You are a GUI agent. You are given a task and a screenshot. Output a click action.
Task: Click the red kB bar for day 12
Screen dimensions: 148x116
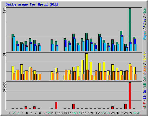point(56,106)
